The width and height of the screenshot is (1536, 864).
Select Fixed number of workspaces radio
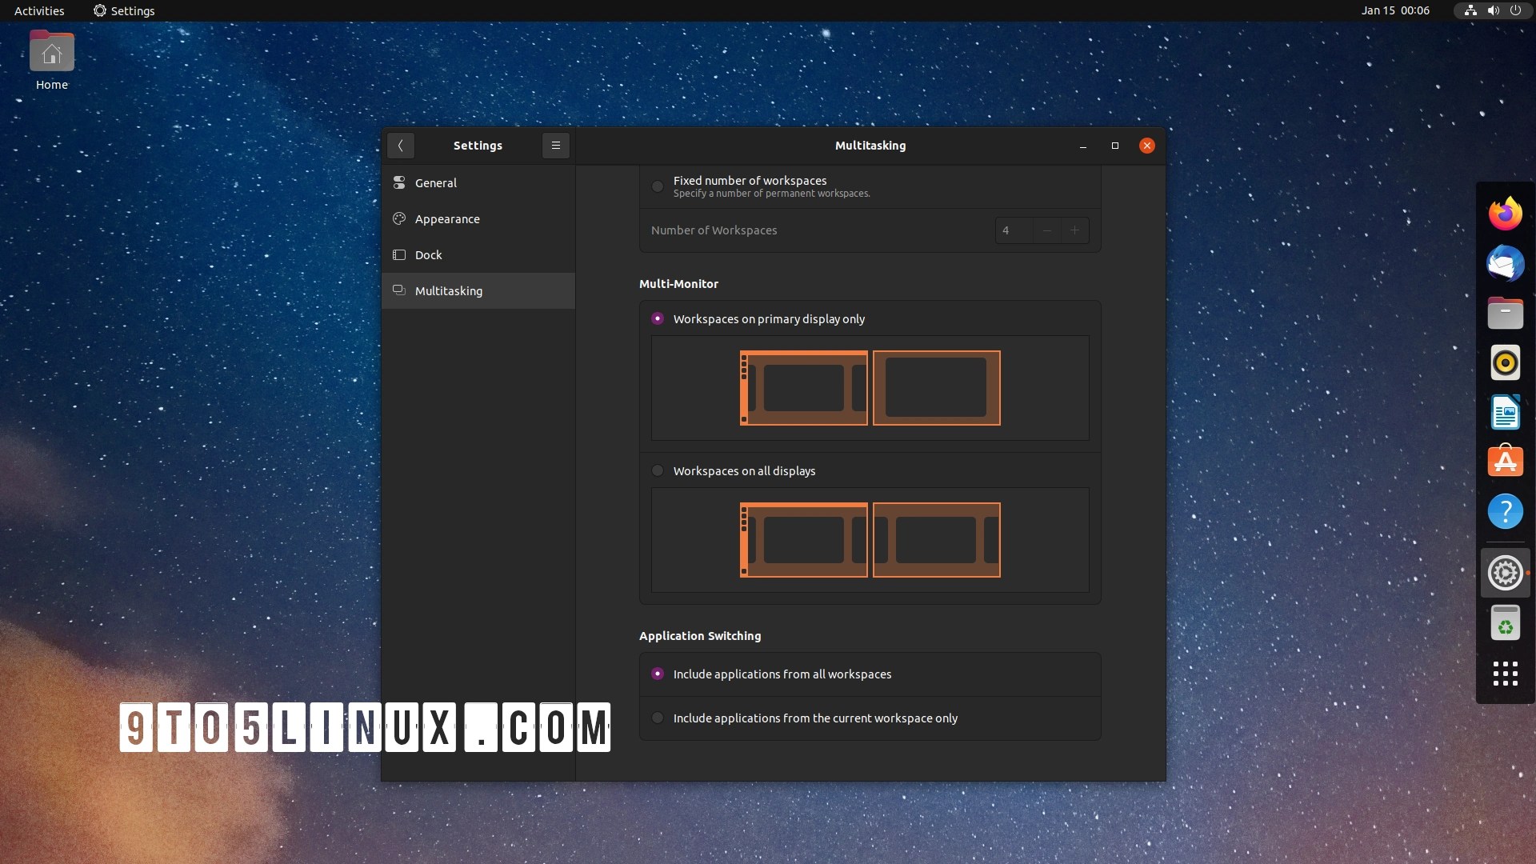pyautogui.click(x=658, y=186)
